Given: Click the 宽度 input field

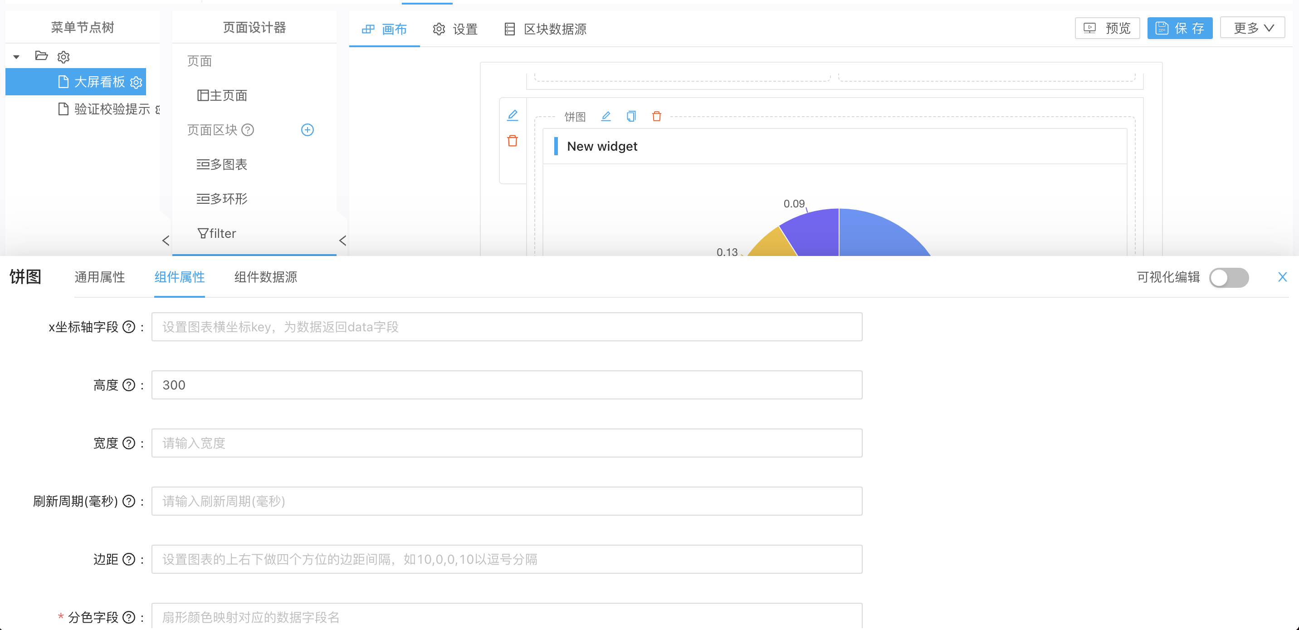Looking at the screenshot, I should (x=506, y=443).
